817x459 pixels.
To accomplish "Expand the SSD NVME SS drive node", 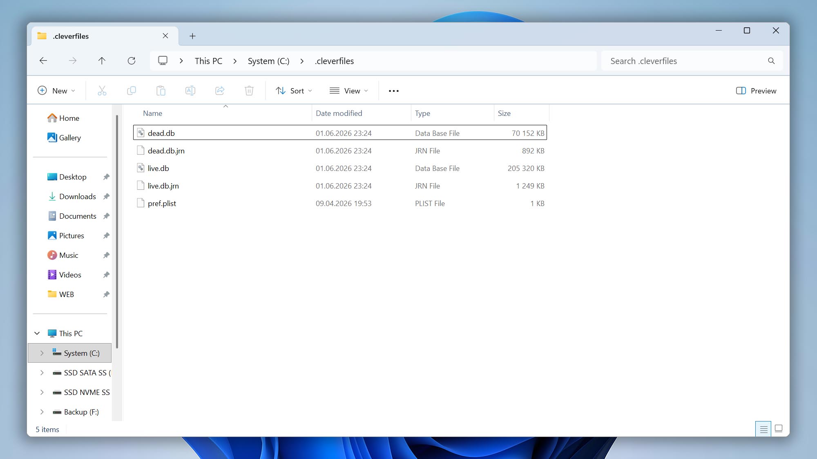I will (42, 392).
